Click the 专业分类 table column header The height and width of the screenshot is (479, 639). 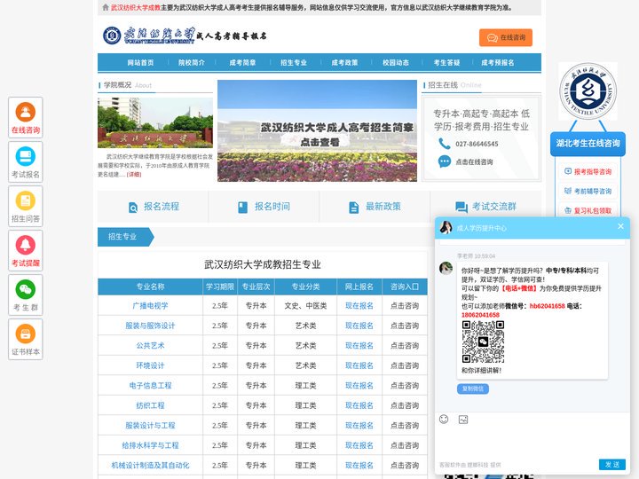305,287
